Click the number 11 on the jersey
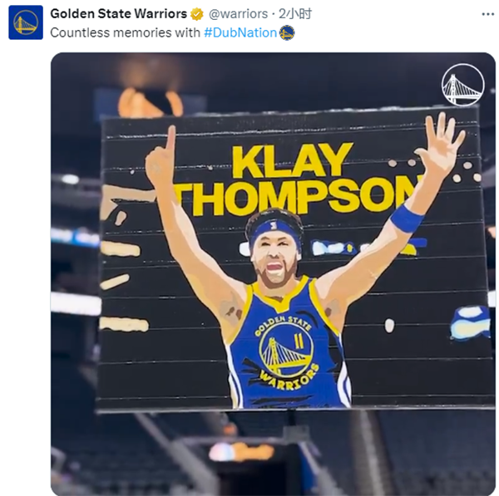This screenshot has height=496, width=499. pyautogui.click(x=299, y=341)
